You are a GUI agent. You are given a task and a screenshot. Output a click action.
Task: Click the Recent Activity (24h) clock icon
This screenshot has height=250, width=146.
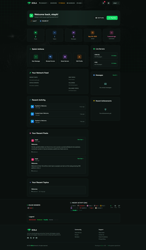pos(71,203)
